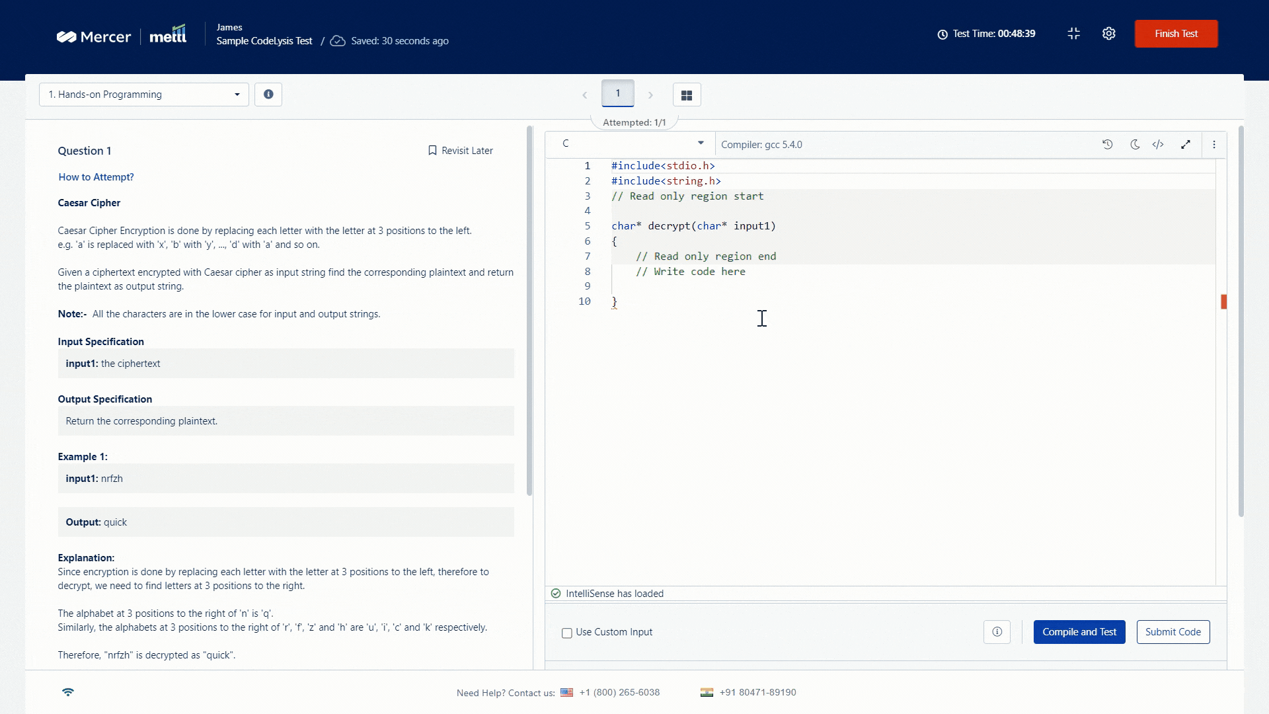1269x714 pixels.
Task: Go to next question arrow
Action: click(x=650, y=95)
